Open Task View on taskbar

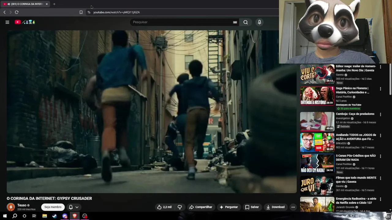[x=34, y=216]
